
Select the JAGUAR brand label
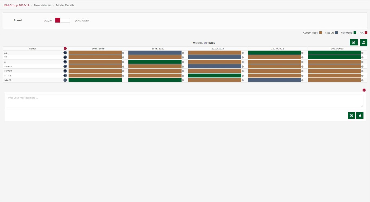tap(48, 21)
